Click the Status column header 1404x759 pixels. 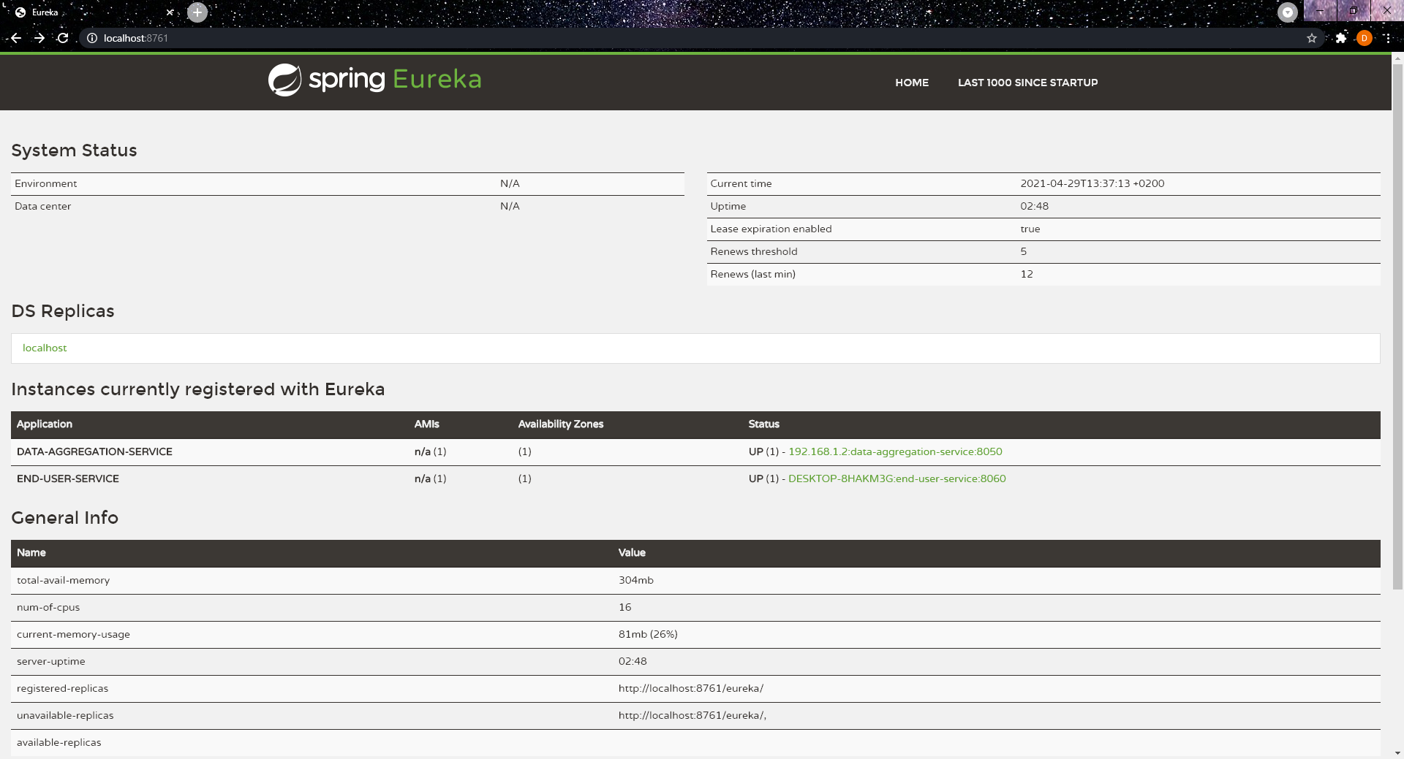point(764,424)
